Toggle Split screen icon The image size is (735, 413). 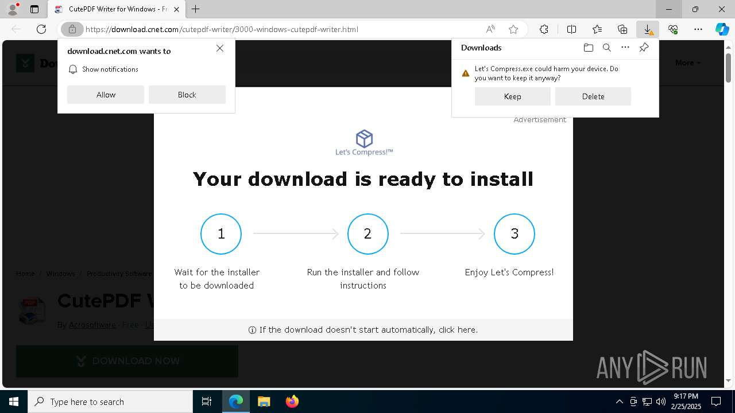tap(571, 29)
